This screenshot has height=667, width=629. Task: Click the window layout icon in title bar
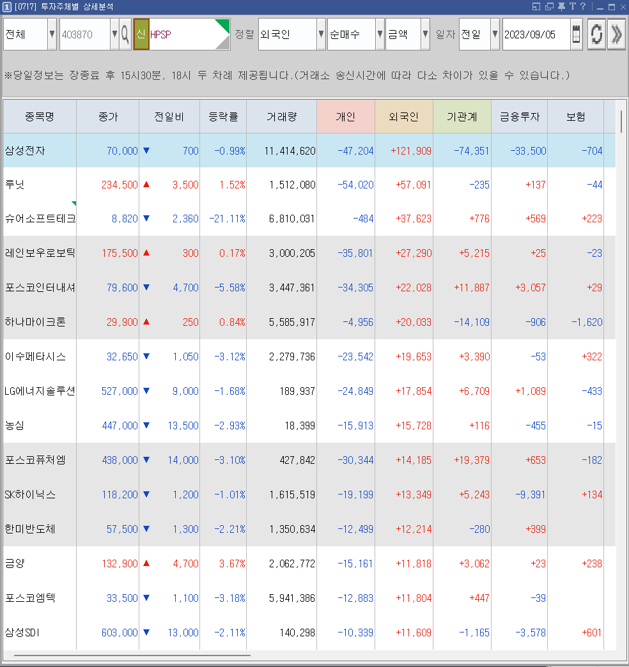coord(536,6)
